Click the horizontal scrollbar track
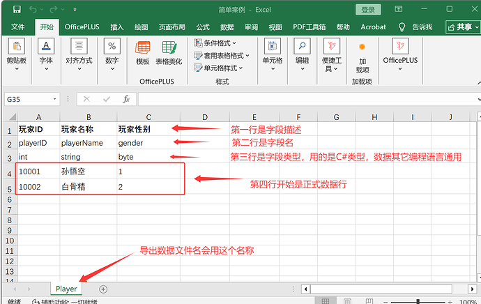 [x=381, y=289]
